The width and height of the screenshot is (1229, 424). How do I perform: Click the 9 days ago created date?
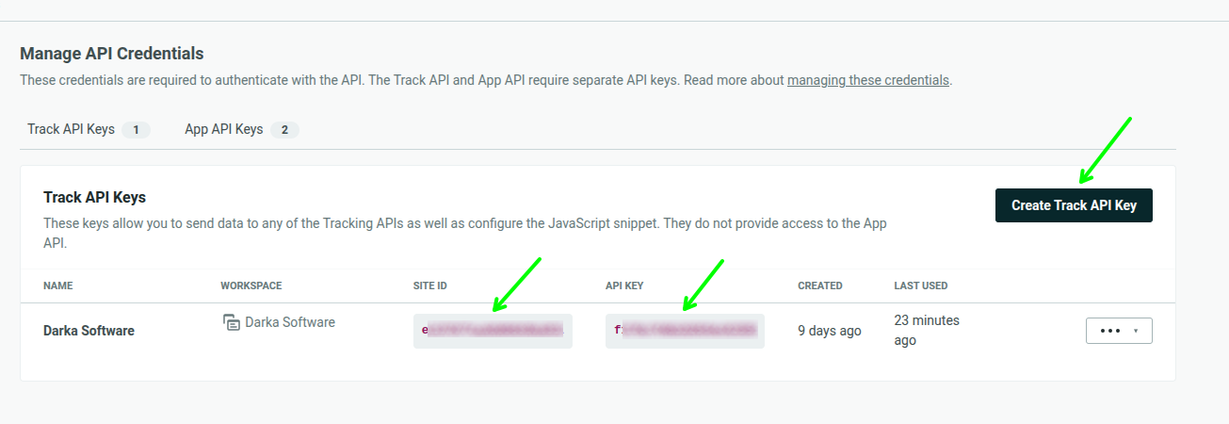tap(830, 331)
